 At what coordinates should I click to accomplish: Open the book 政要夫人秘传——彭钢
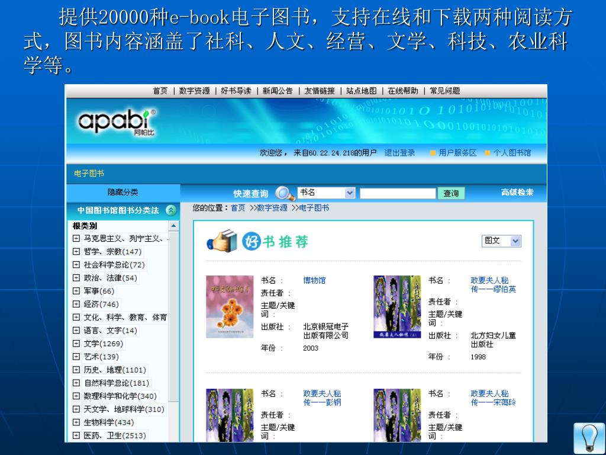click(322, 398)
